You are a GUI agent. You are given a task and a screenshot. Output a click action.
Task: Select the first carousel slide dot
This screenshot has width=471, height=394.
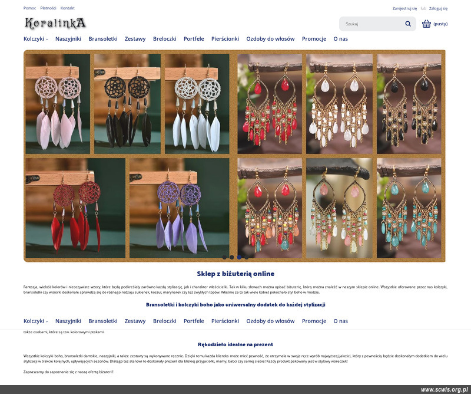click(x=224, y=257)
